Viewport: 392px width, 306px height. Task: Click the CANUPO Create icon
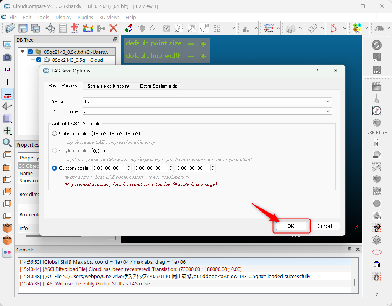pyautogui.click(x=269, y=28)
